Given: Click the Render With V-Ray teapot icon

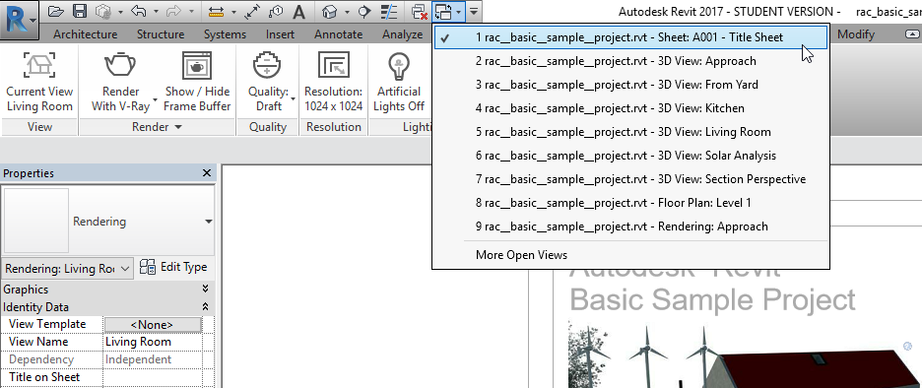Looking at the screenshot, I should coord(120,65).
